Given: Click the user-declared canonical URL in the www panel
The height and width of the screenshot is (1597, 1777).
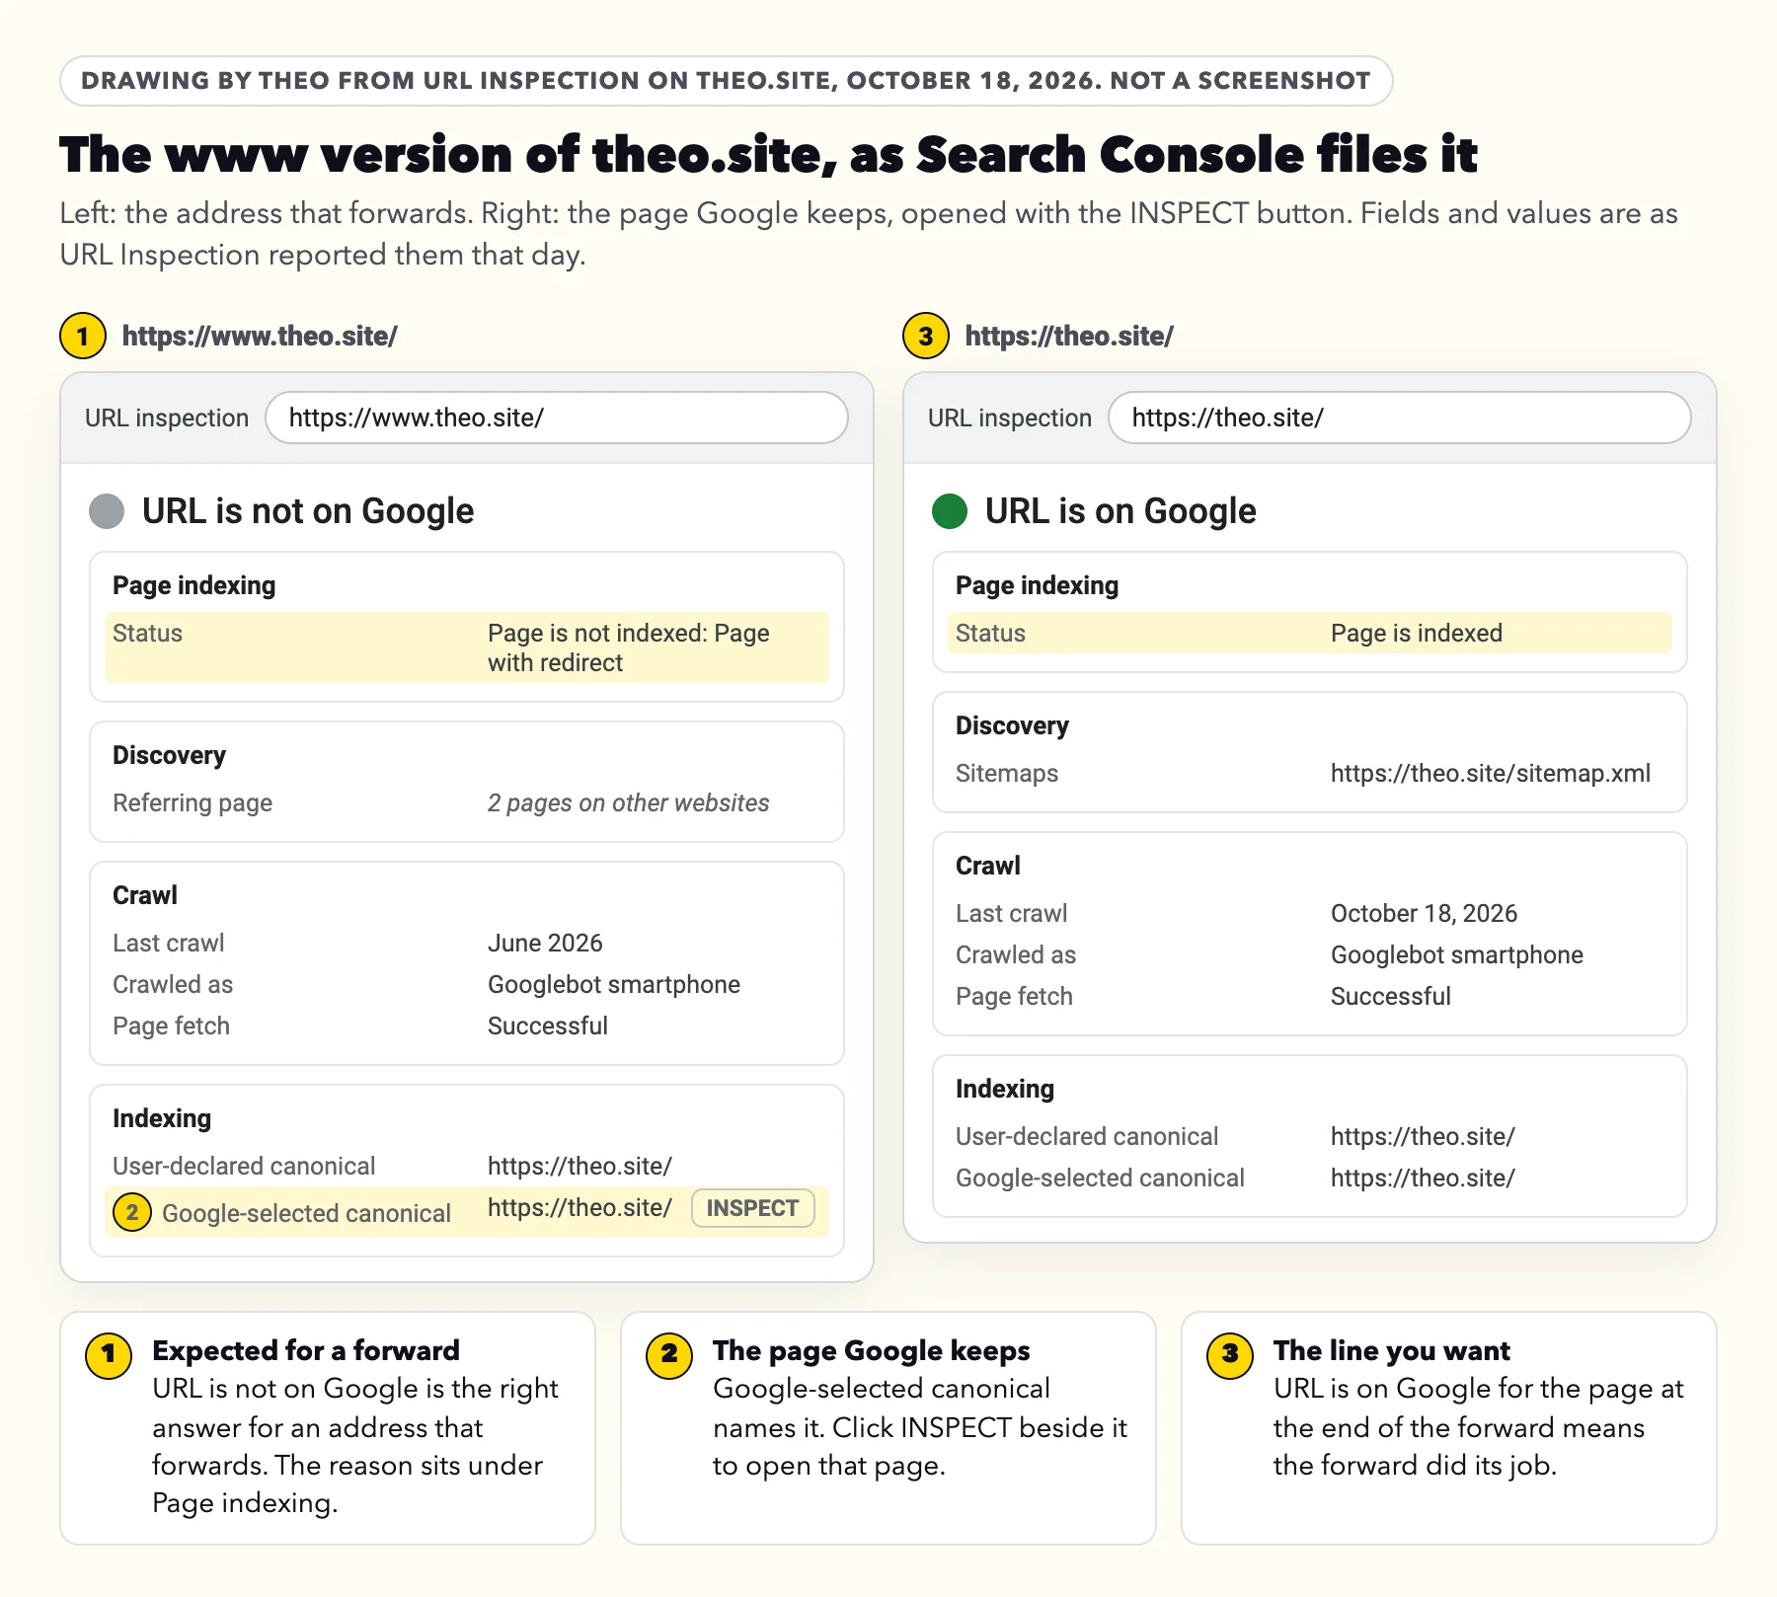Looking at the screenshot, I should 579,1166.
